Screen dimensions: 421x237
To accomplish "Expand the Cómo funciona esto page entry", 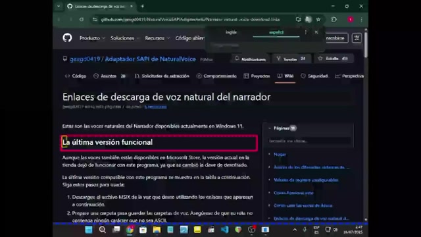I will [x=269, y=193].
